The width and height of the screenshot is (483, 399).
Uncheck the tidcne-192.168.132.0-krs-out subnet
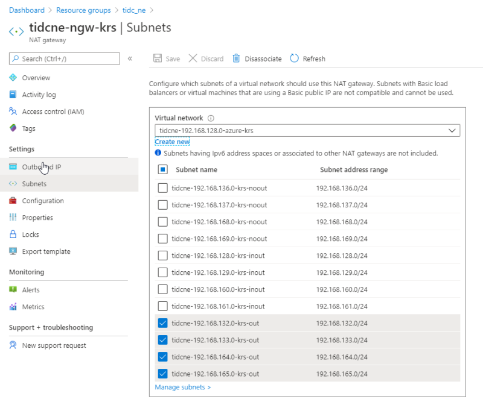162,323
